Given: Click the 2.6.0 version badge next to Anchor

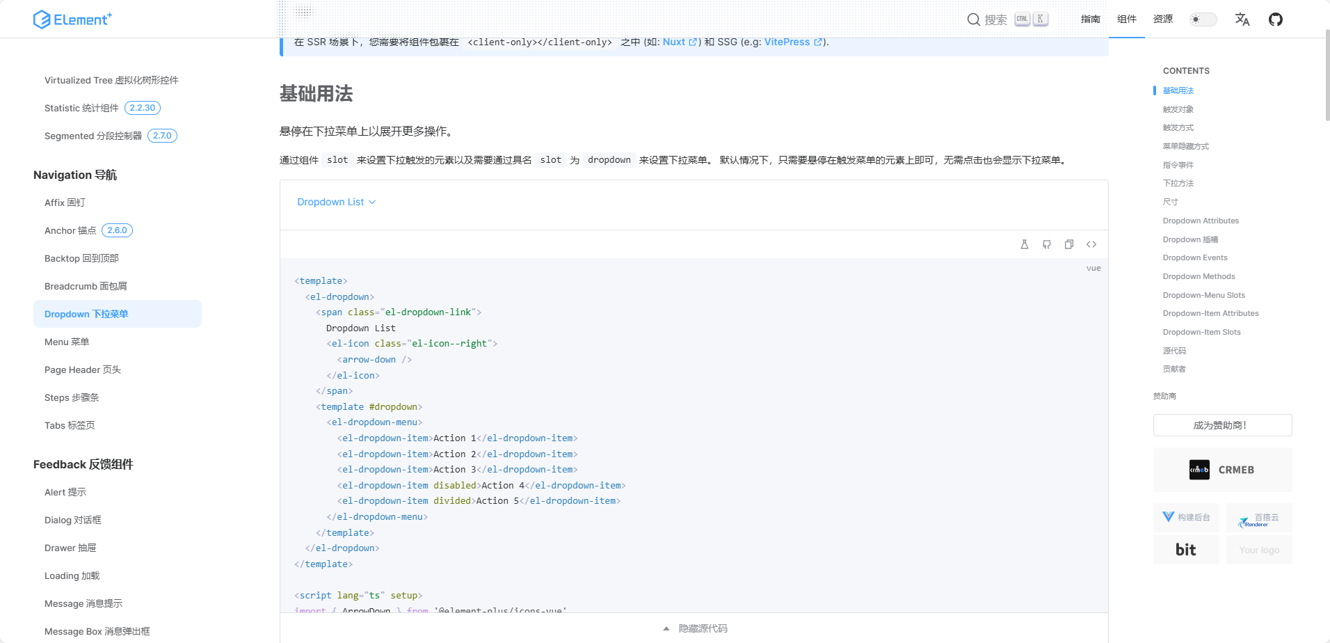Looking at the screenshot, I should tap(117, 230).
